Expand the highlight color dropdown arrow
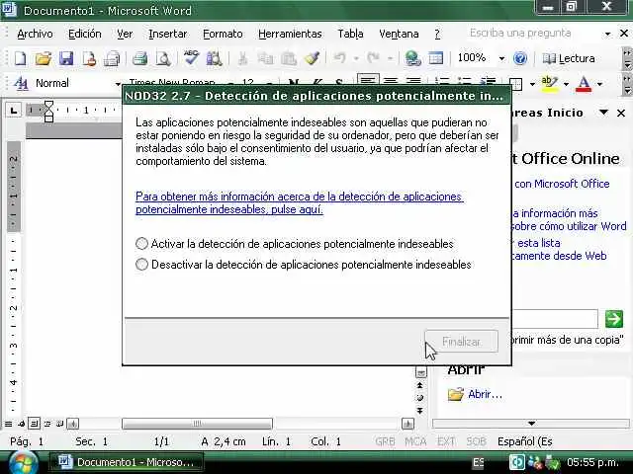This screenshot has height=474, width=633. 566,84
